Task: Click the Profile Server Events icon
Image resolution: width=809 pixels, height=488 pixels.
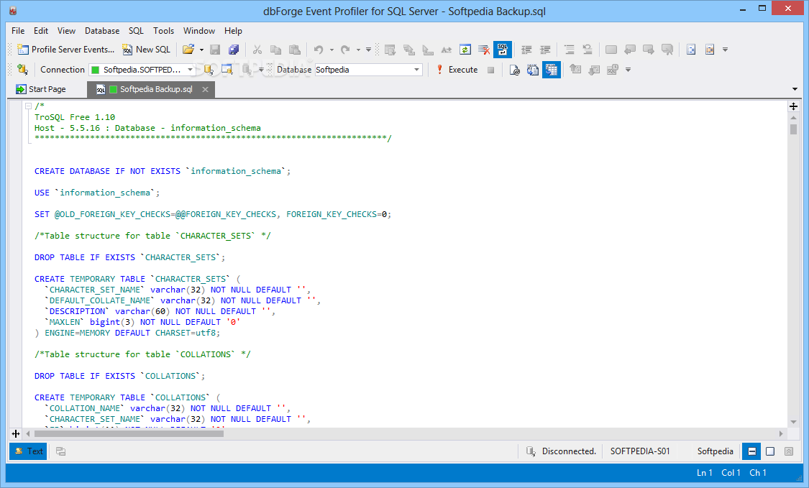Action: (22, 50)
